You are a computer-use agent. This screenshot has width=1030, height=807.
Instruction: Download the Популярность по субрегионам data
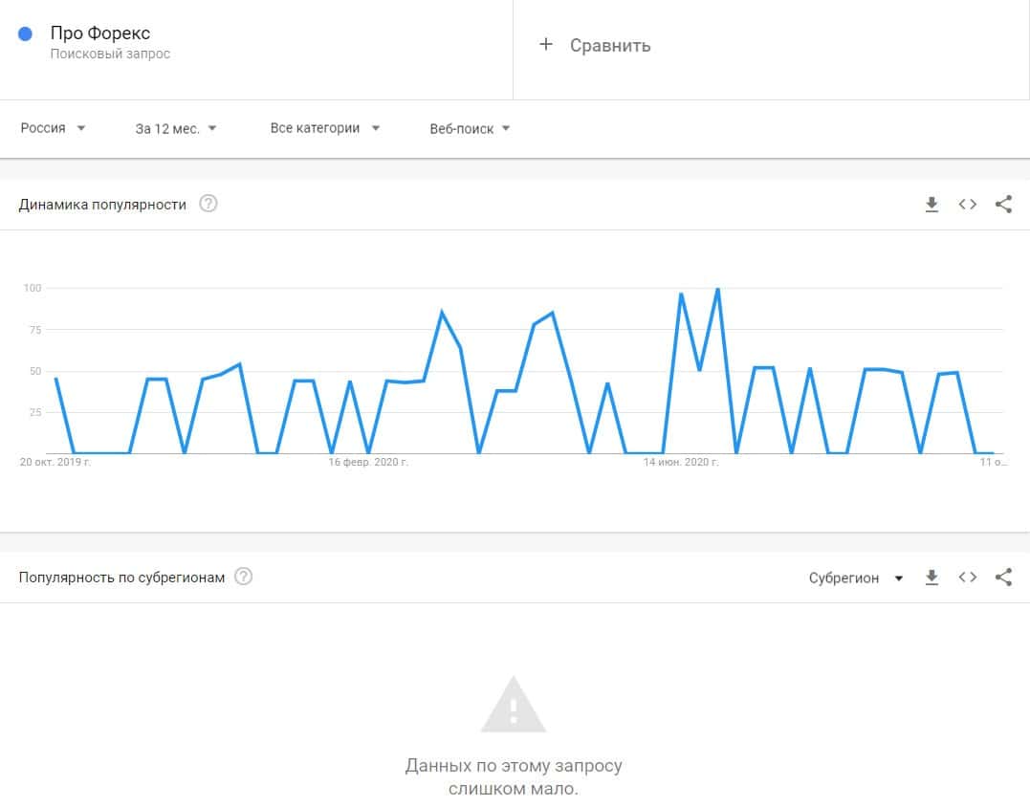931,578
